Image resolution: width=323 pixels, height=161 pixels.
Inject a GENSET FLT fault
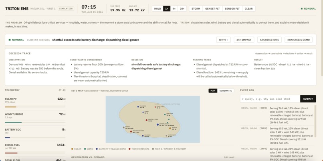pos(212,9)
